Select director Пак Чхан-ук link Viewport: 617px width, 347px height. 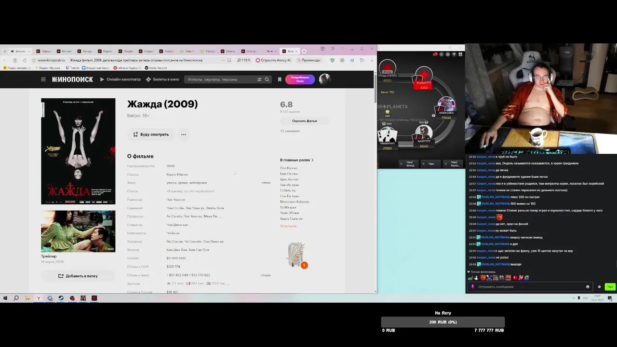coord(176,200)
